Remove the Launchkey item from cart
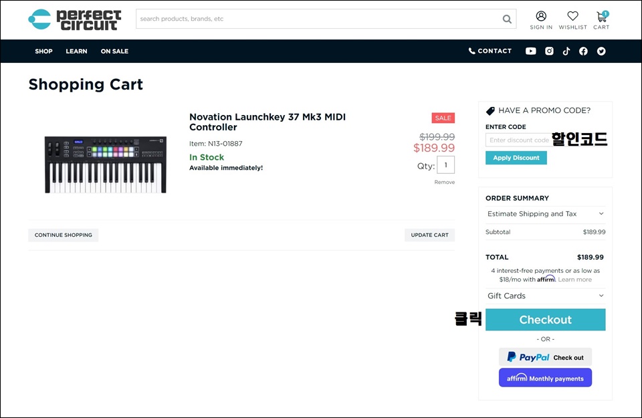The width and height of the screenshot is (642, 418). click(444, 182)
